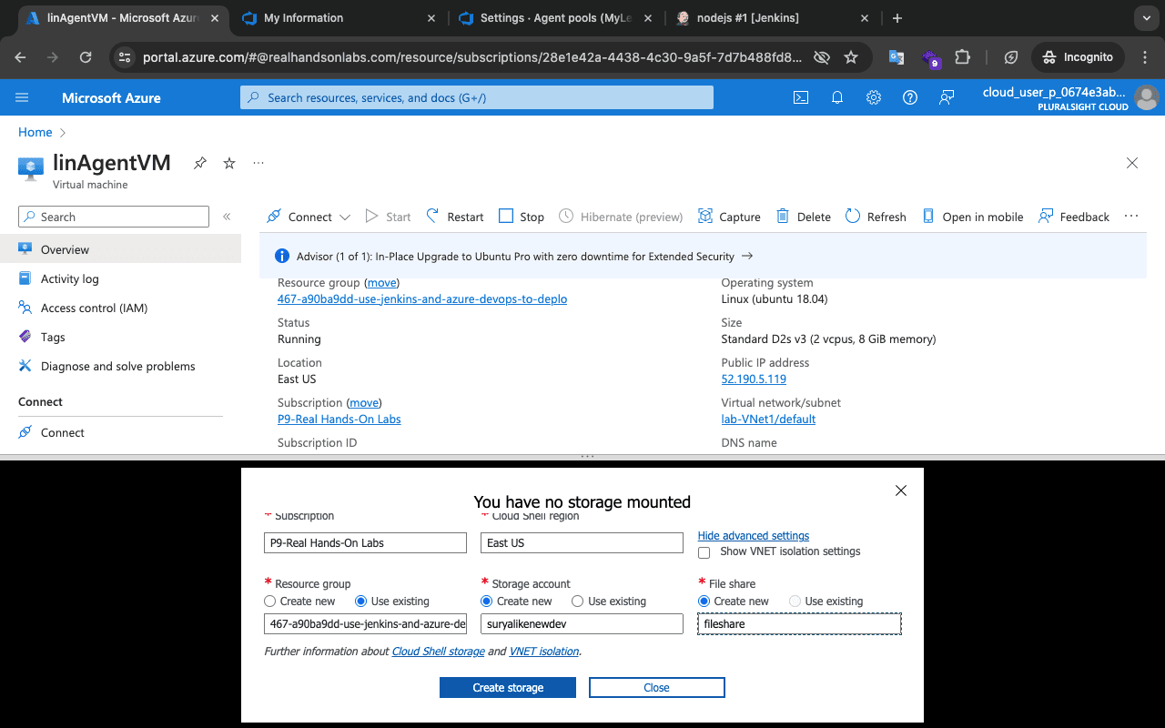Refresh the VM overview
1165x728 pixels.
click(876, 217)
